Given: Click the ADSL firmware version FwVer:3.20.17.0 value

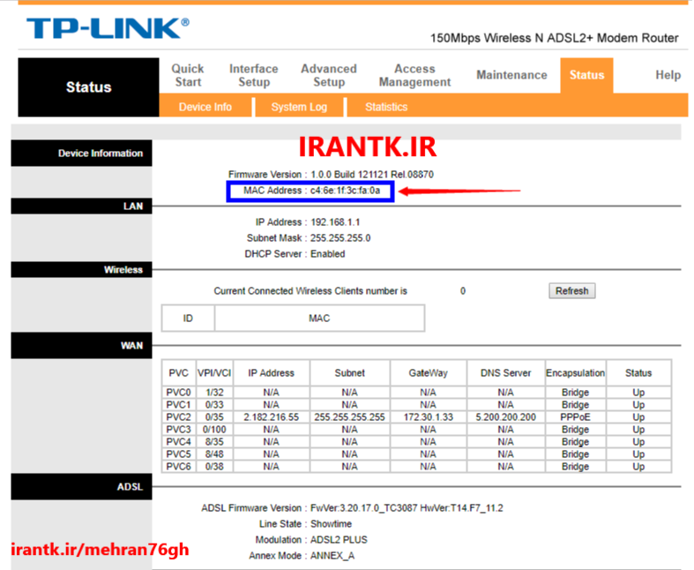Looking at the screenshot, I should (x=407, y=508).
